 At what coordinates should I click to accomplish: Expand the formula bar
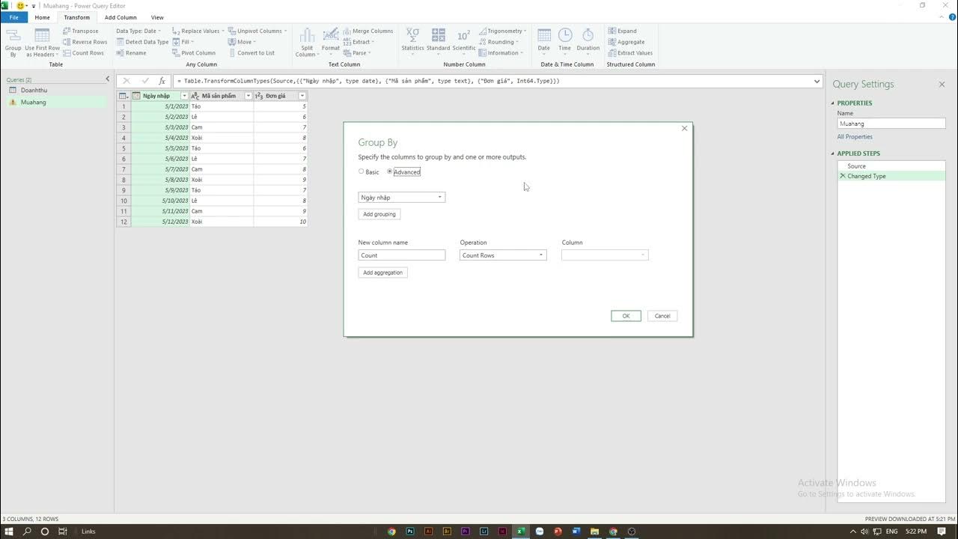[817, 81]
